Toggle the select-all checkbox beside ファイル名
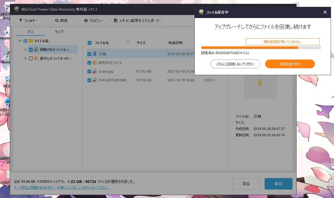Viewport: 334px width, 198px height. 89,43
